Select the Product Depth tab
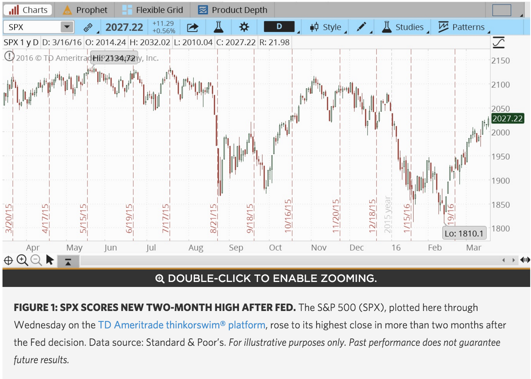Image resolution: width=531 pixels, height=379 pixels. (233, 10)
